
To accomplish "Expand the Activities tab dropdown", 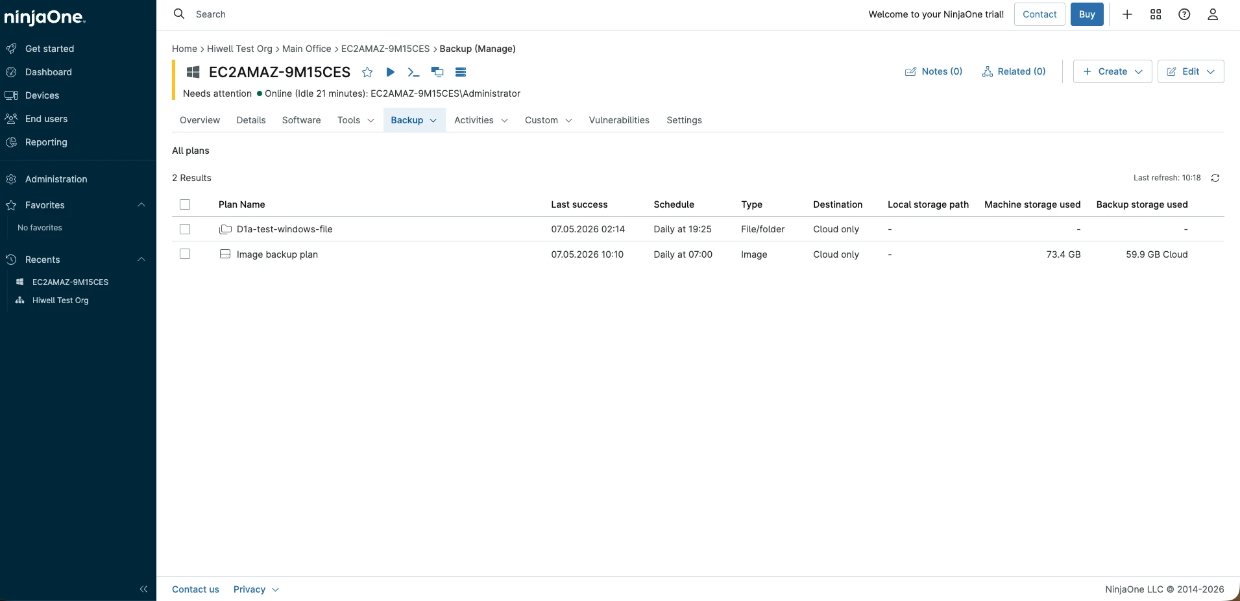I will [x=504, y=121].
